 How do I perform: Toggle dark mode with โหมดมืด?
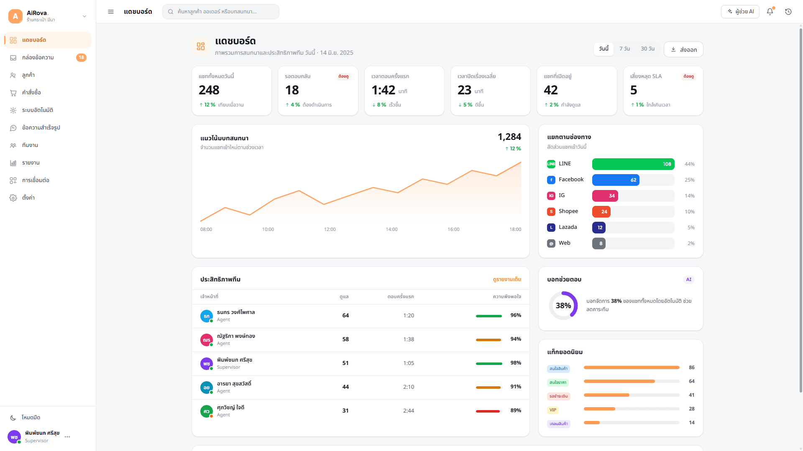tap(48, 418)
